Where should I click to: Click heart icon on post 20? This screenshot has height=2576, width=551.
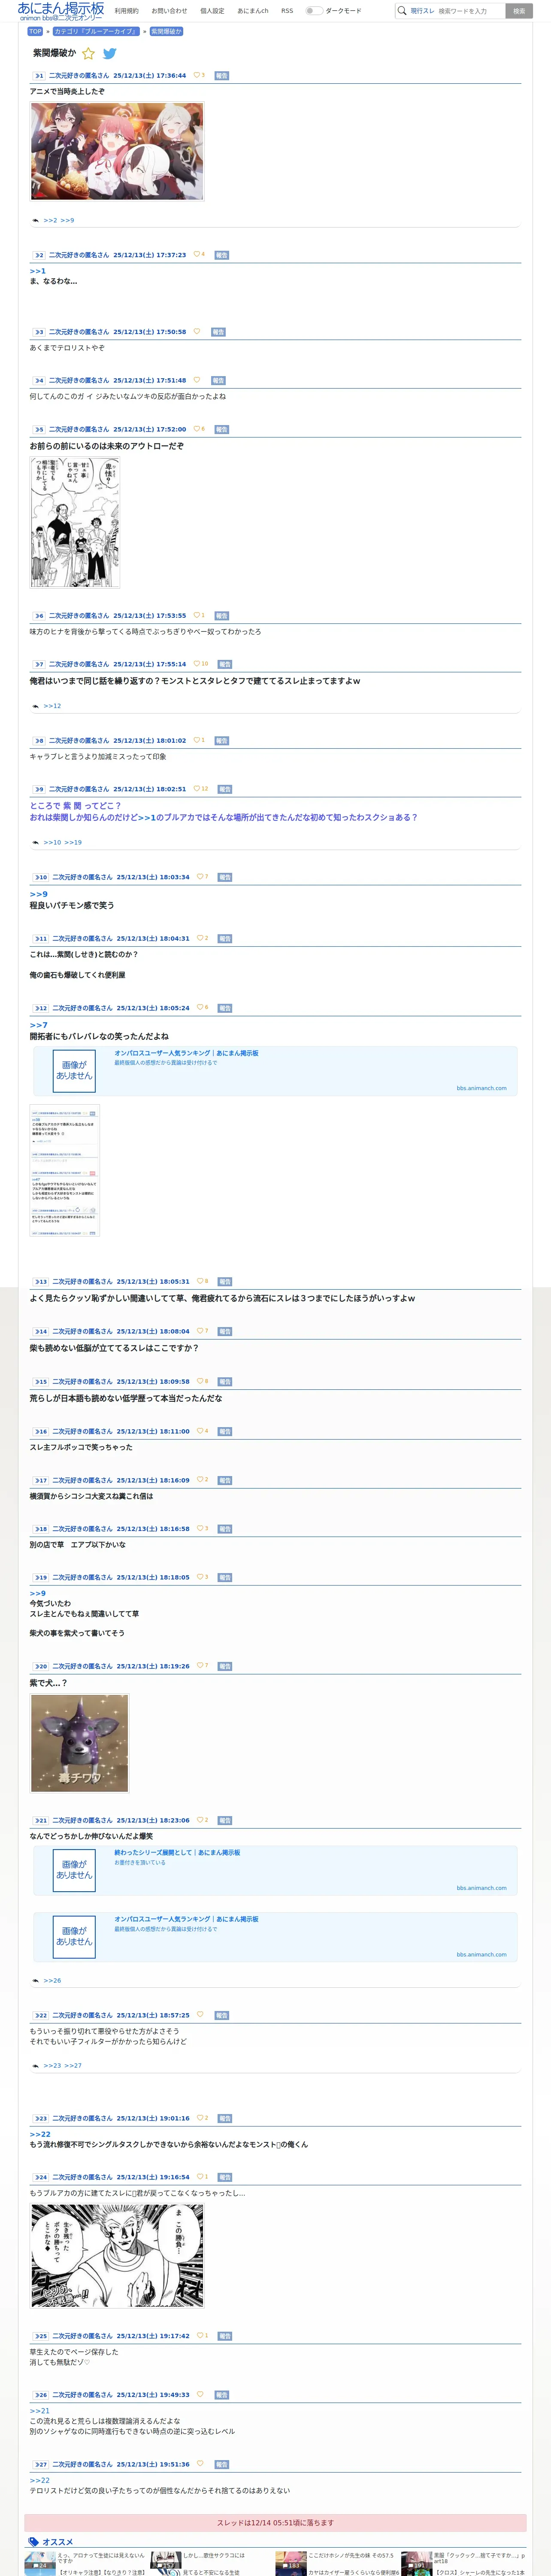[x=200, y=1666]
